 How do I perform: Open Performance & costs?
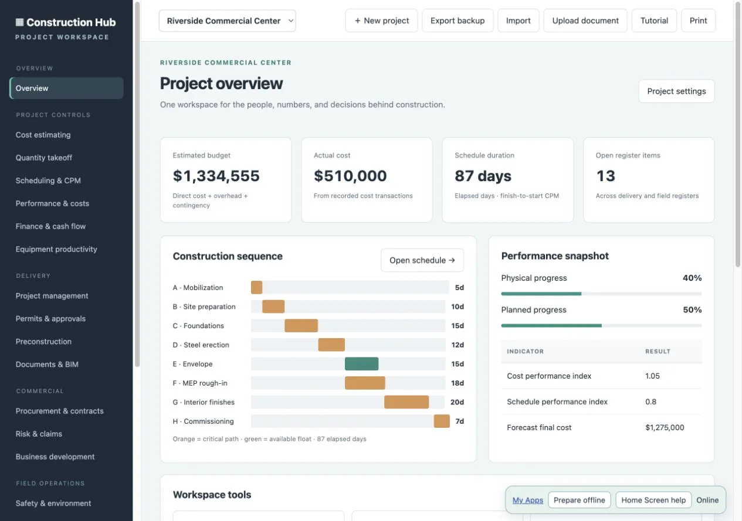coord(67,203)
